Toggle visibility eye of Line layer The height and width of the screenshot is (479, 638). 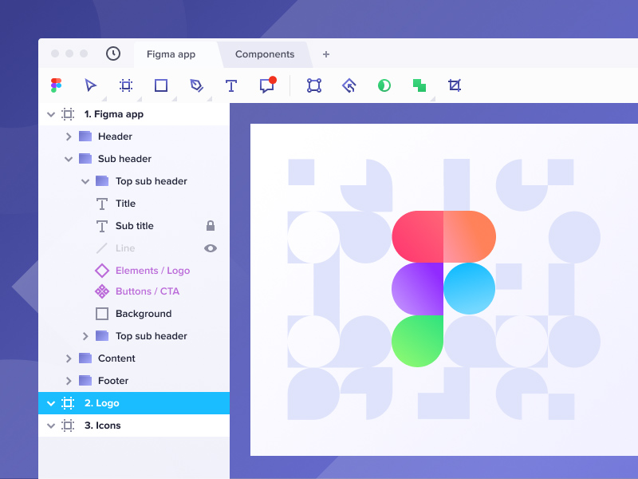coord(211,248)
